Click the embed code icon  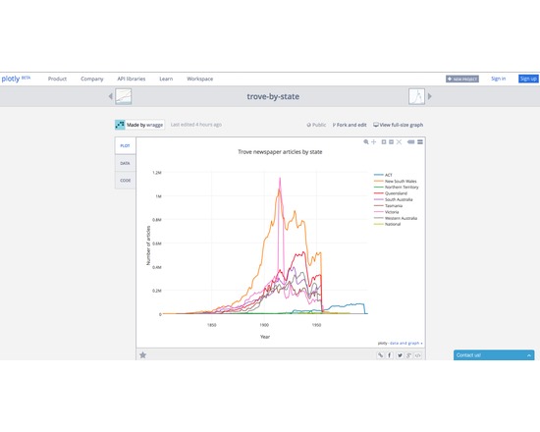[417, 355]
